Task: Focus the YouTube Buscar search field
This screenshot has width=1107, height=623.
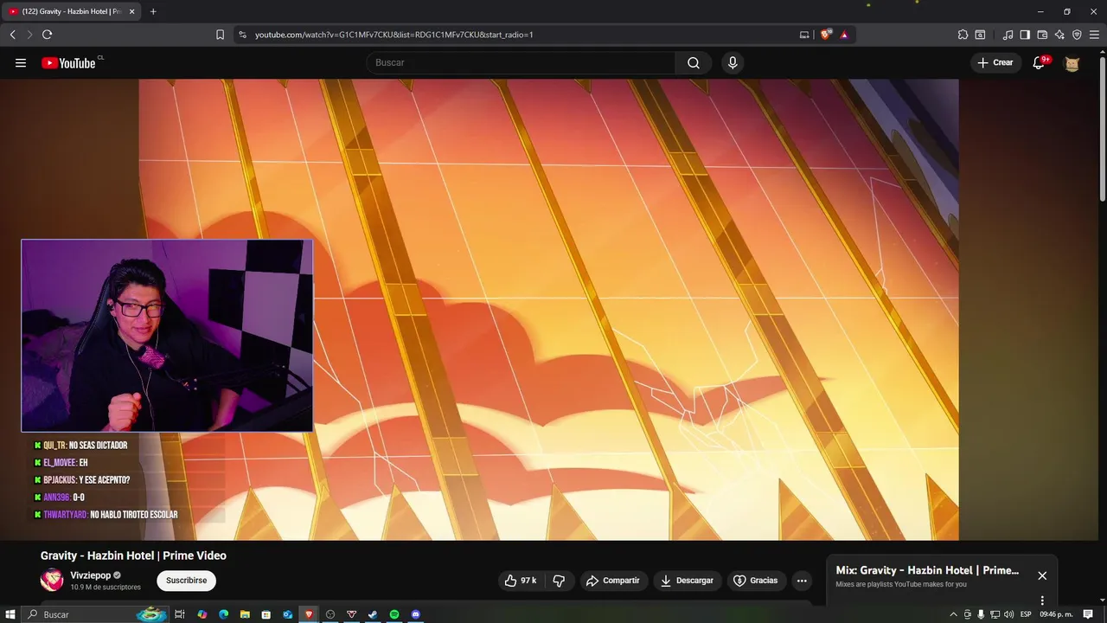Action: point(522,62)
